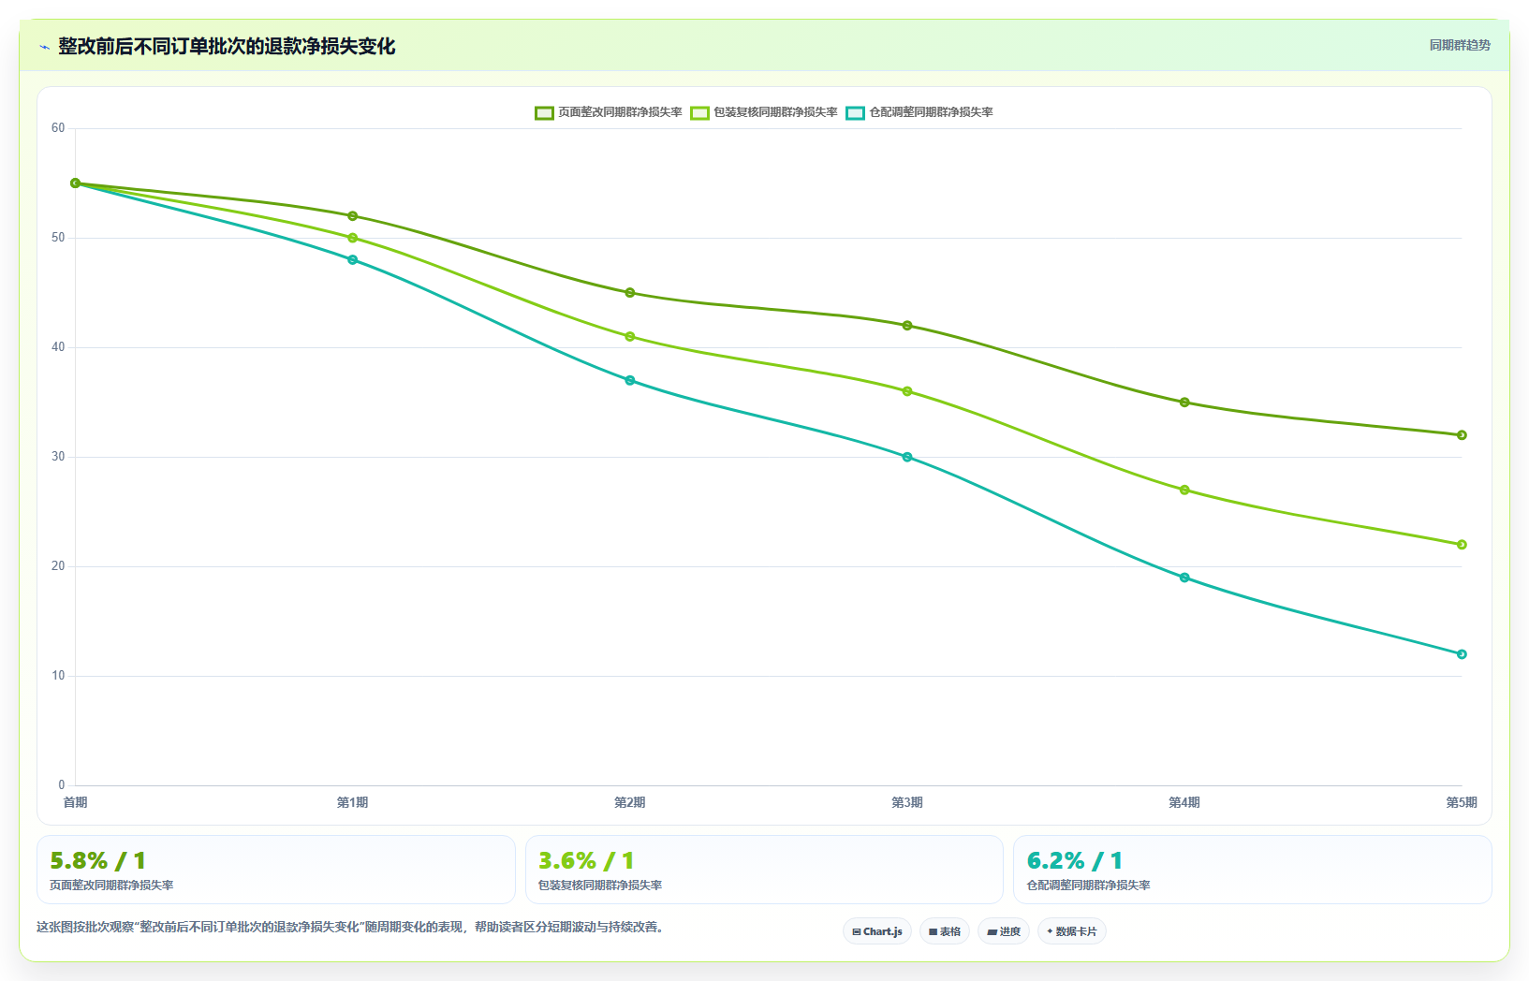Click the description text starting 这张图按批次观察
Screen dimensions: 1529x981
point(350,928)
